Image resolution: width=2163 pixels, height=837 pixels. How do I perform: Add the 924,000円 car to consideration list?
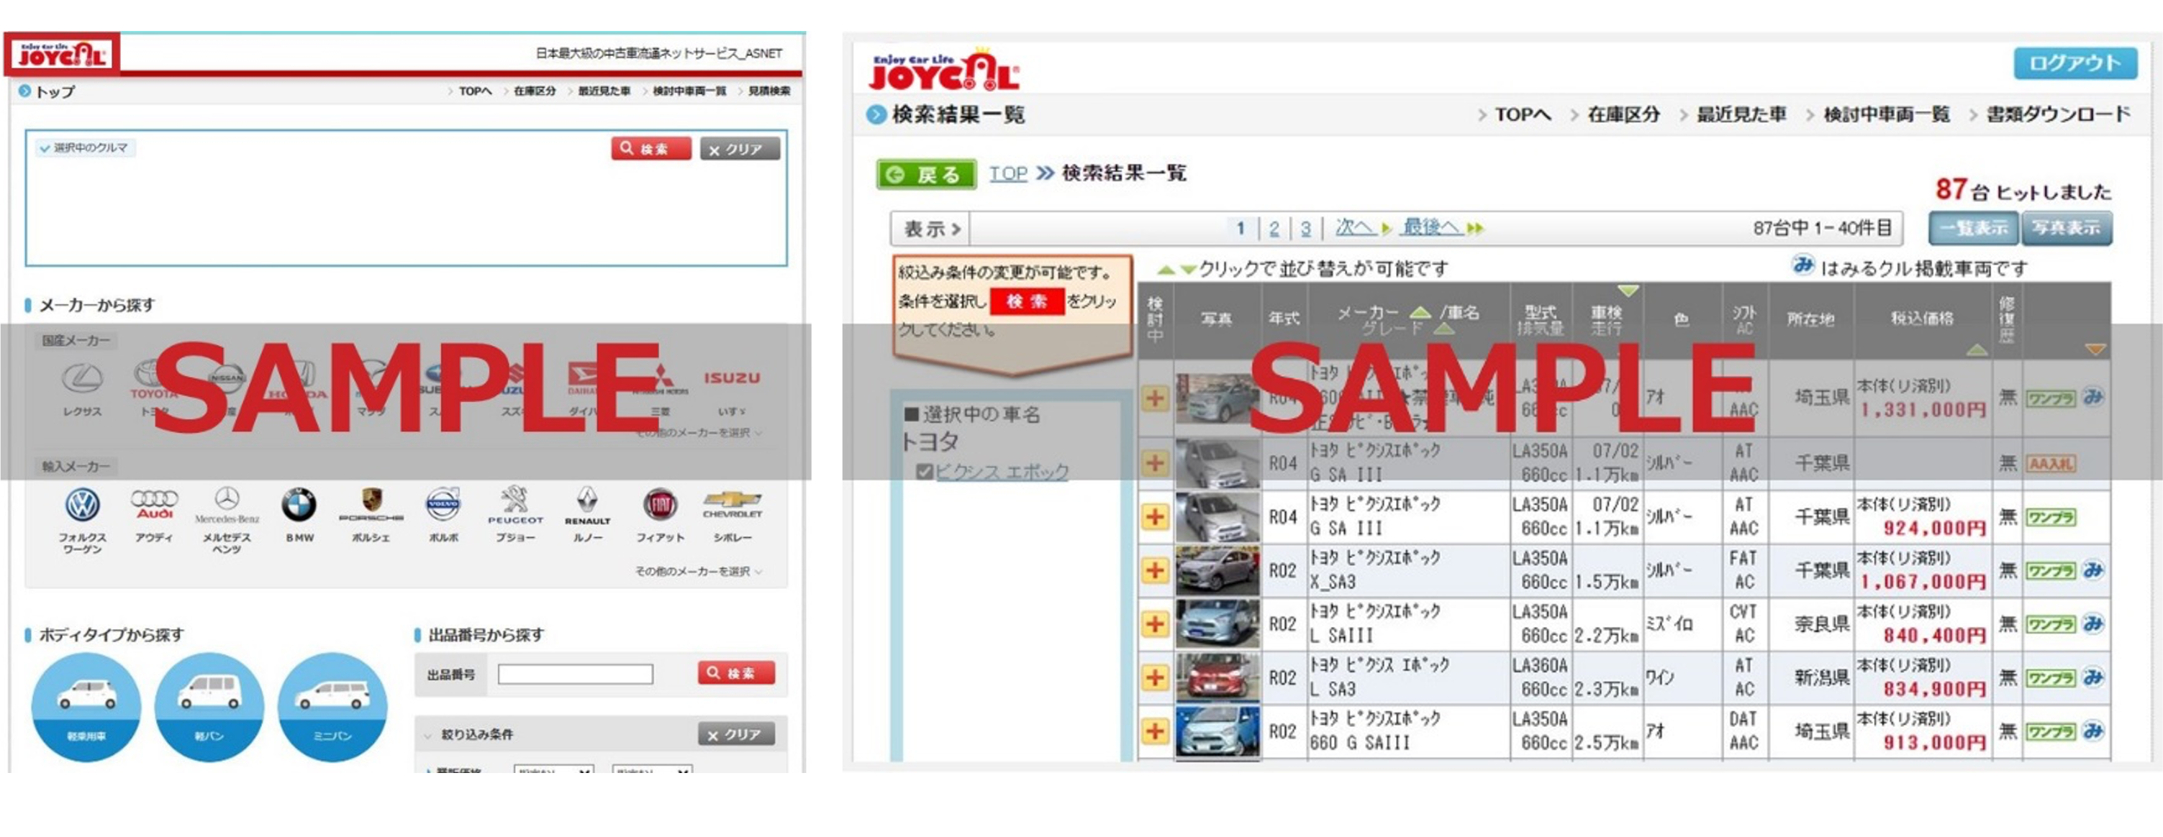[x=1156, y=517]
